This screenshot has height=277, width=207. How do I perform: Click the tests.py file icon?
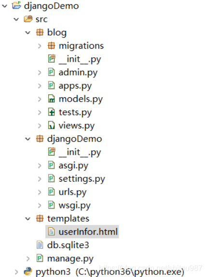[51, 112]
